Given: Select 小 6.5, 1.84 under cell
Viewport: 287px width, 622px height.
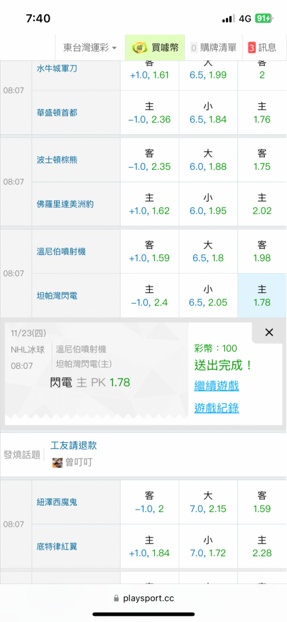Looking at the screenshot, I should pos(208,113).
